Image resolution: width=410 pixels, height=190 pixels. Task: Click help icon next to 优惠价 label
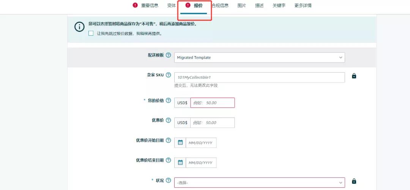(168, 120)
